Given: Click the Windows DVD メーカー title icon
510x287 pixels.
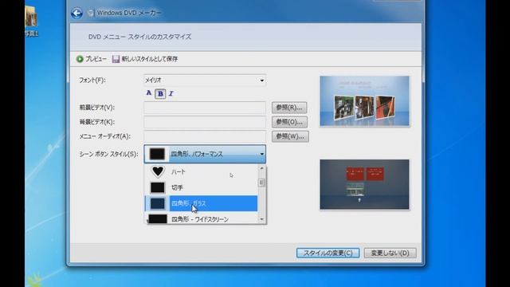Looking at the screenshot, I should click(x=91, y=13).
